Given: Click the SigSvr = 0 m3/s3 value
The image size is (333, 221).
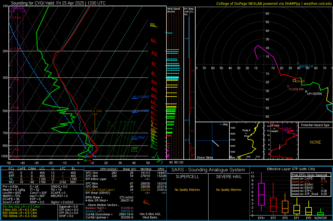Looking at the screenshot, I should (x=62, y=202).
